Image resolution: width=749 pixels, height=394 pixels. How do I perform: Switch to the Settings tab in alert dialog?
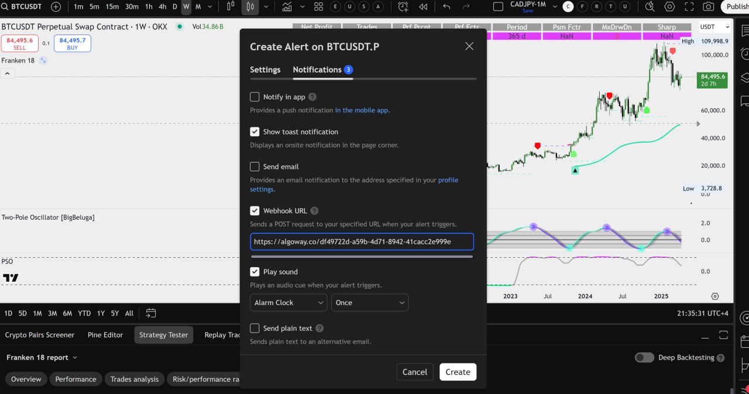[265, 70]
